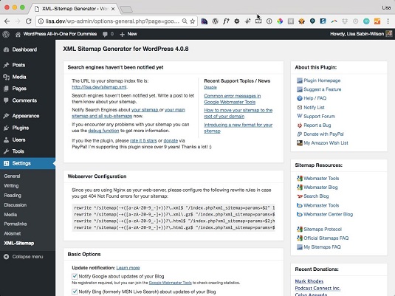This screenshot has height=296, width=395.
Task: Click the 'rate it 5 stars' link
Action: tap(143, 141)
